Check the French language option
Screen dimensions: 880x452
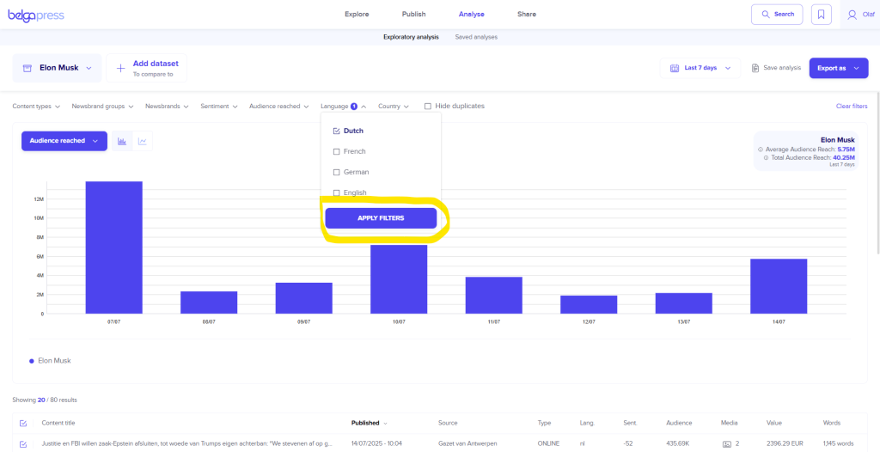pyautogui.click(x=337, y=152)
